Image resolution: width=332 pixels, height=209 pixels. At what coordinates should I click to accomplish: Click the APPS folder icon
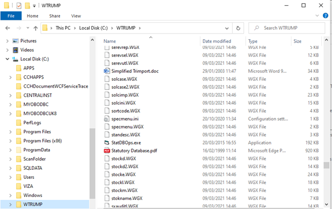pyautogui.click(x=19, y=68)
